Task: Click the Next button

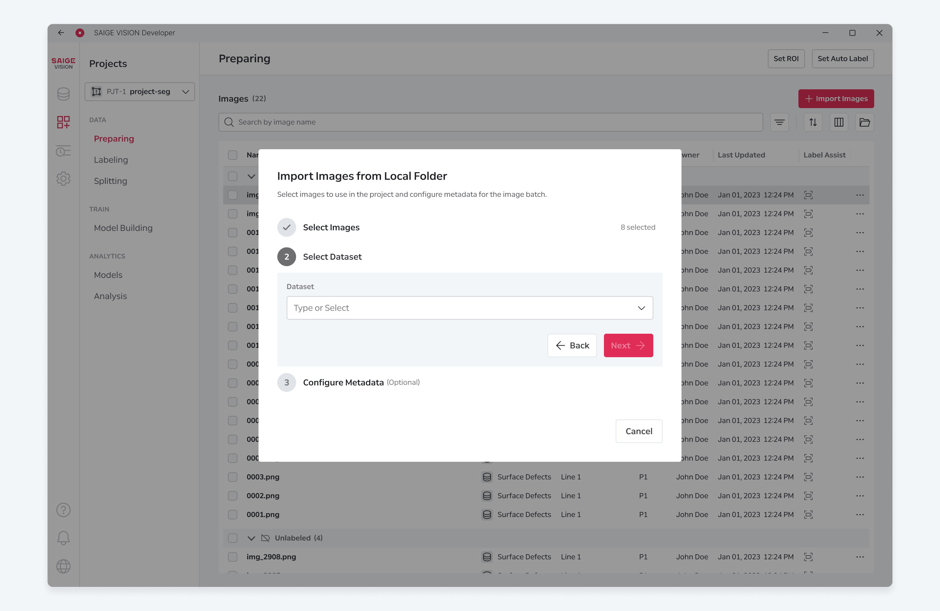Action: coord(628,345)
